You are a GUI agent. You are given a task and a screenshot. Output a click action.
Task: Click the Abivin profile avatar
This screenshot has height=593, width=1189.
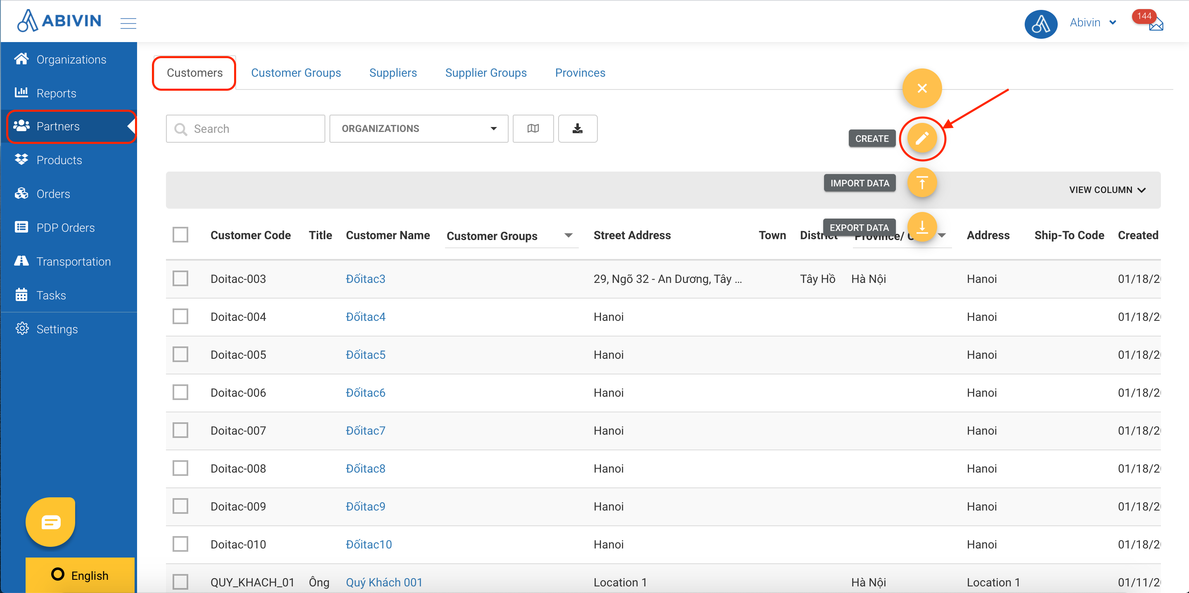pos(1040,24)
